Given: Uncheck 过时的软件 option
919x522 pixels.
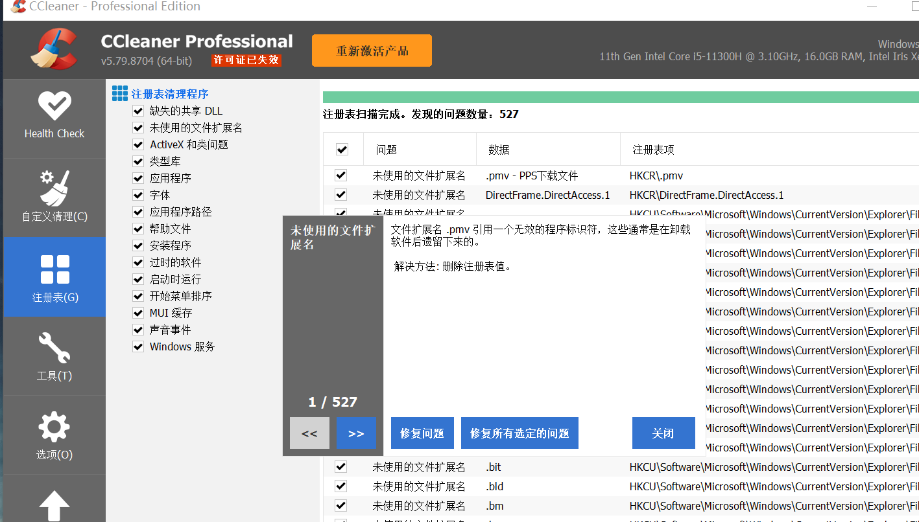Looking at the screenshot, I should (x=138, y=262).
